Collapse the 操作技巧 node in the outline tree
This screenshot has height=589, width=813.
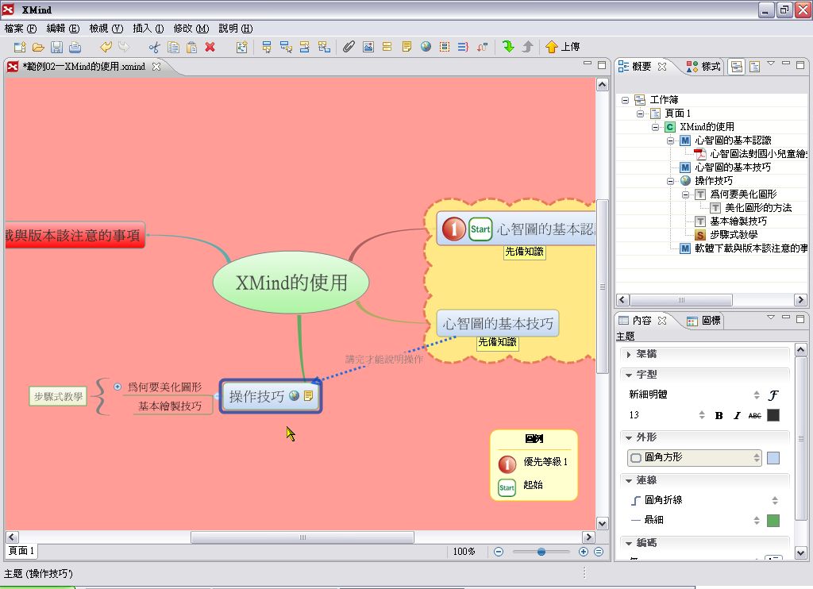click(670, 181)
